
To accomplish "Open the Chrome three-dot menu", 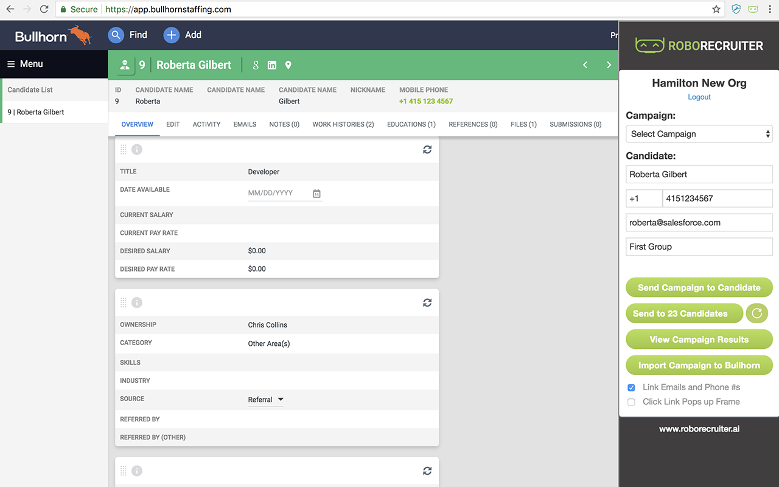I will point(770,9).
